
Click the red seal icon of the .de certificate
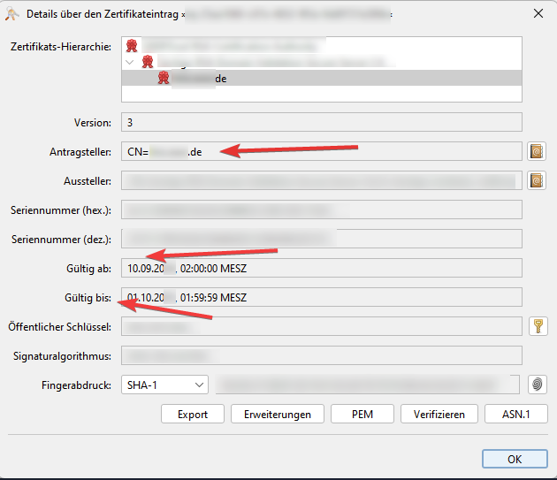click(163, 79)
